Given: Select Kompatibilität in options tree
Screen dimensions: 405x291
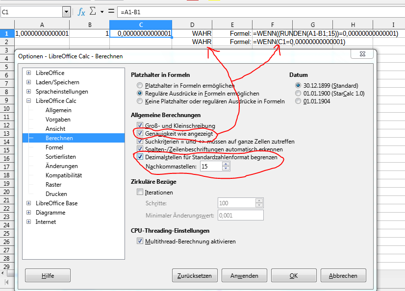Looking at the screenshot, I should click(x=64, y=175).
